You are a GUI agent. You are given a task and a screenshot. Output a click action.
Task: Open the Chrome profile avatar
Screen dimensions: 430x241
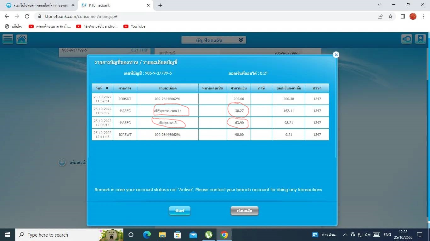(413, 16)
